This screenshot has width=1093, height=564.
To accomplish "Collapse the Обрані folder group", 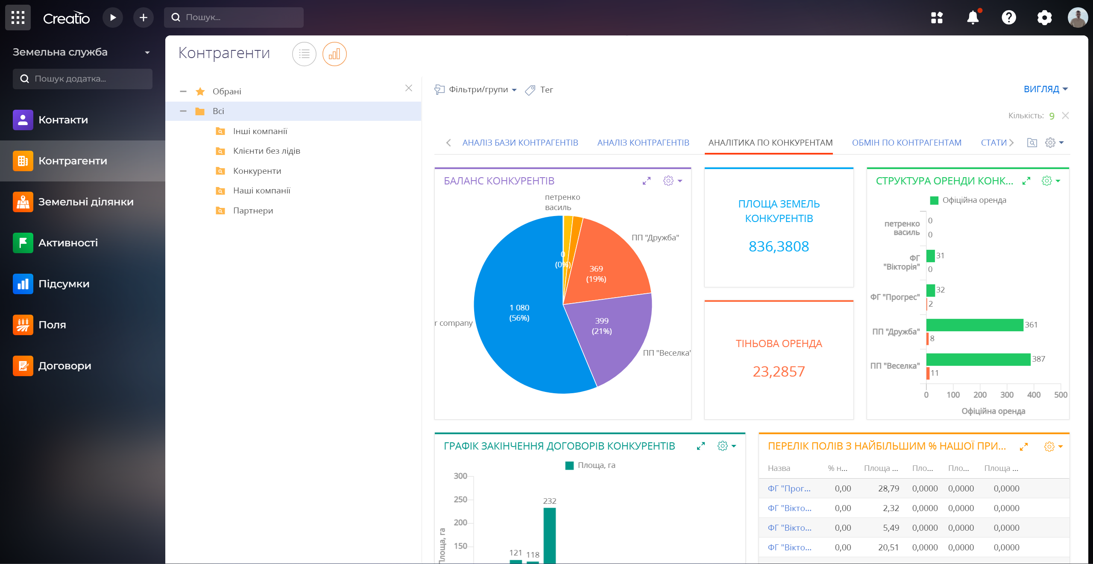I will pyautogui.click(x=183, y=91).
